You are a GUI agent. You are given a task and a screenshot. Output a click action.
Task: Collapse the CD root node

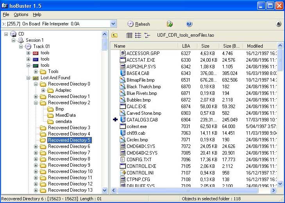pyautogui.click(x=6, y=34)
